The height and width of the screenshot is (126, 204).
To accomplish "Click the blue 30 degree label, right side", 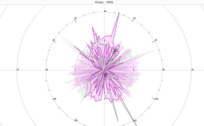I will coord(134,18).
